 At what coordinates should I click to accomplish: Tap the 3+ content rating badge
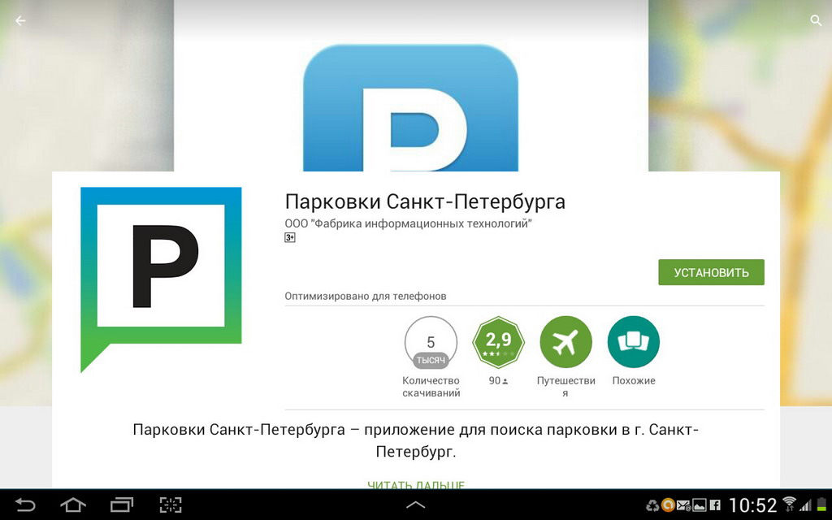click(x=289, y=237)
